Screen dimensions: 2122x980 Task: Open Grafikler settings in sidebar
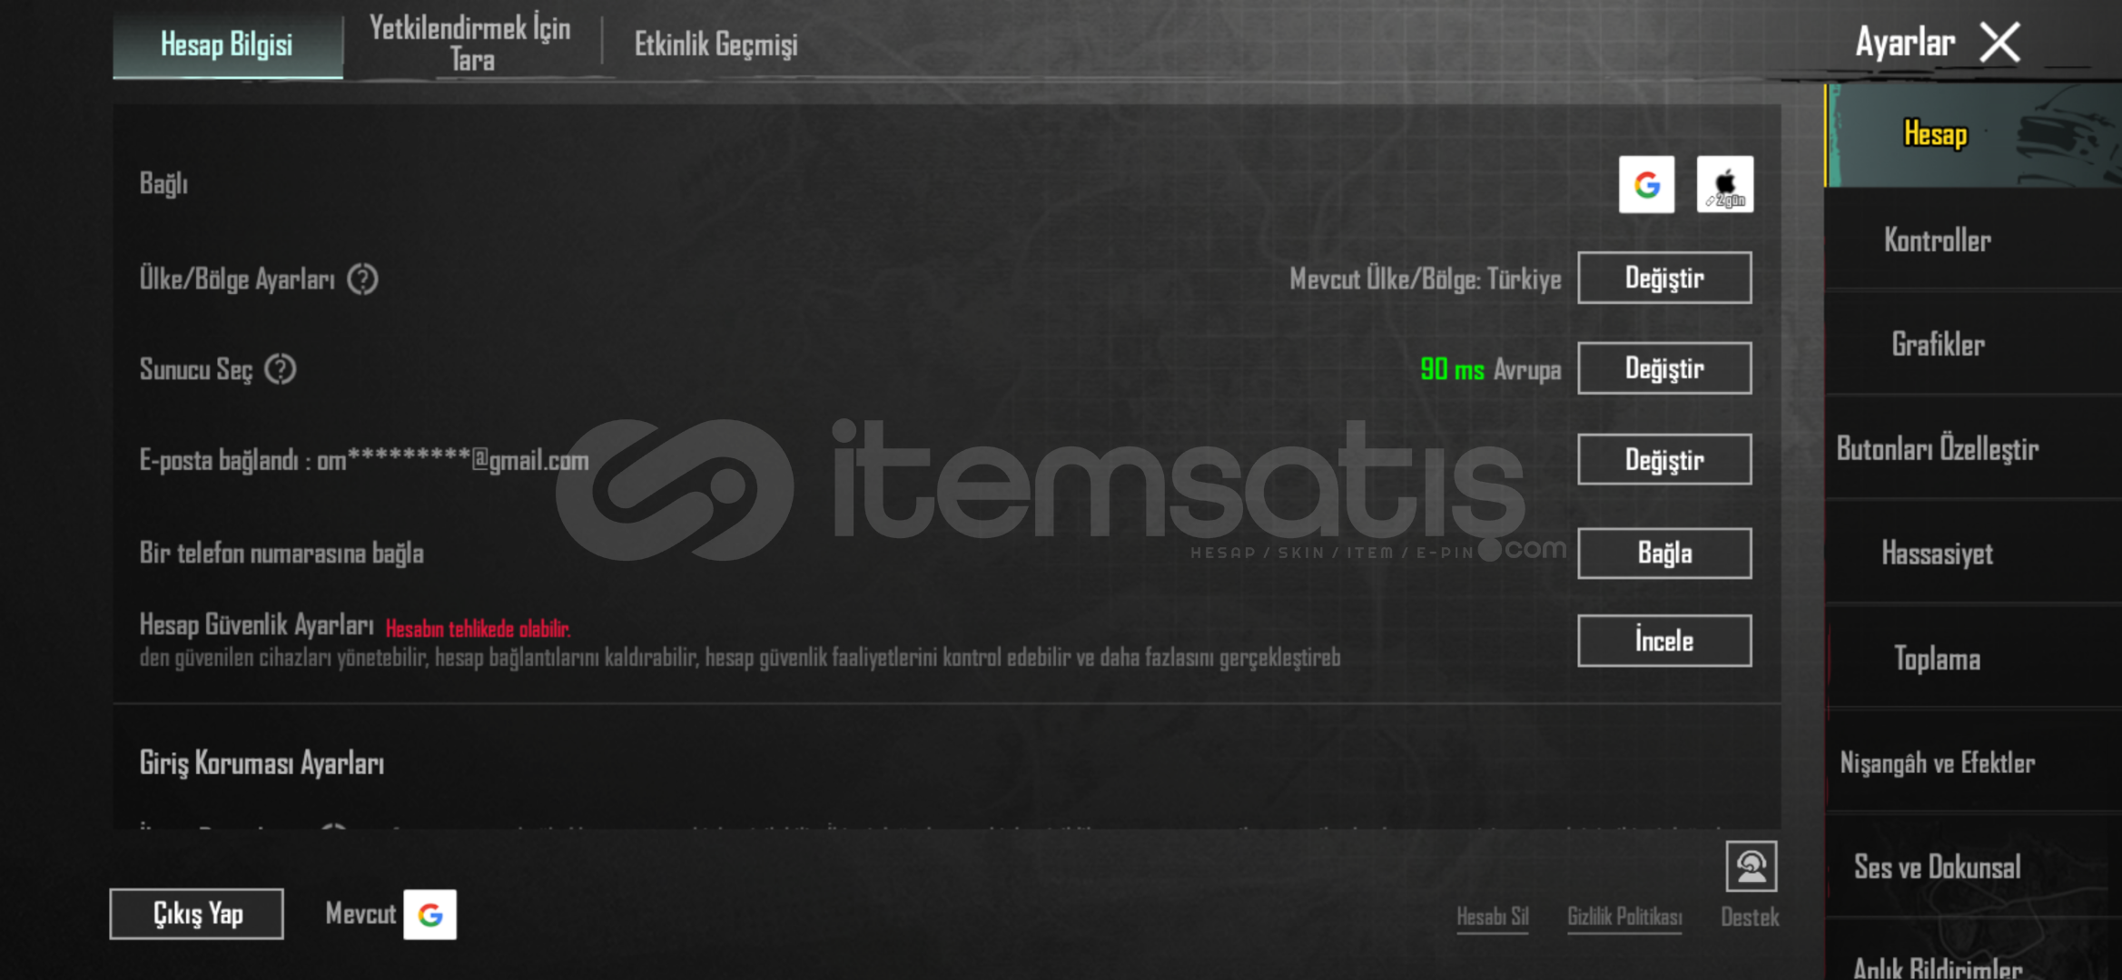point(1939,345)
